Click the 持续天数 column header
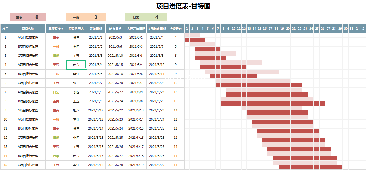Screen dimensions: 369x170 176,29
